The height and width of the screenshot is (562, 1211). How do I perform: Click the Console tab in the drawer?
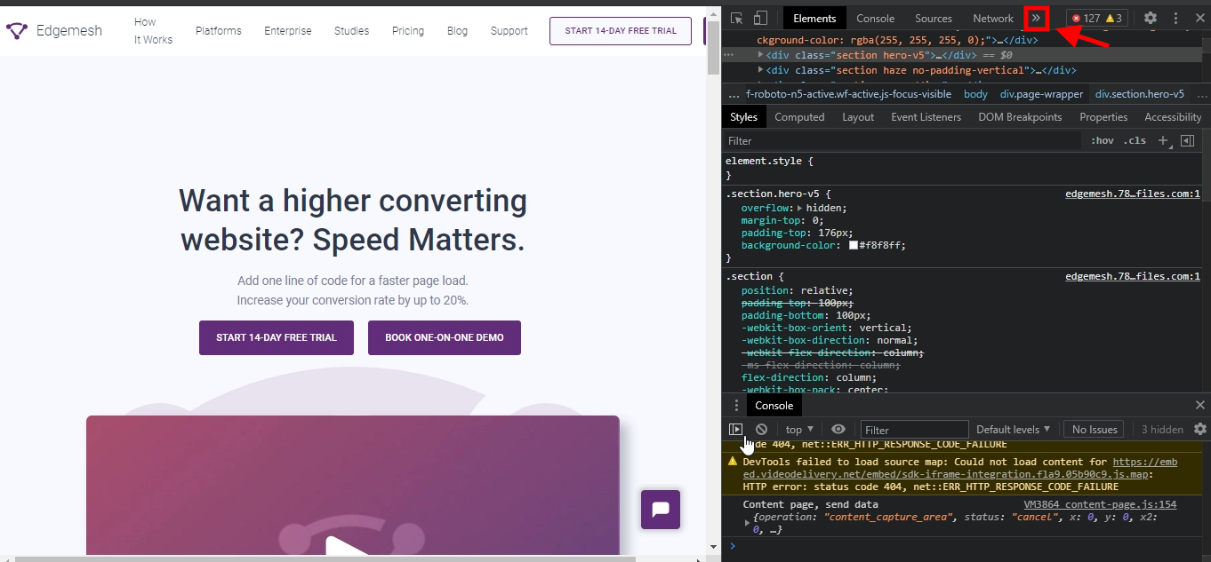click(x=774, y=406)
